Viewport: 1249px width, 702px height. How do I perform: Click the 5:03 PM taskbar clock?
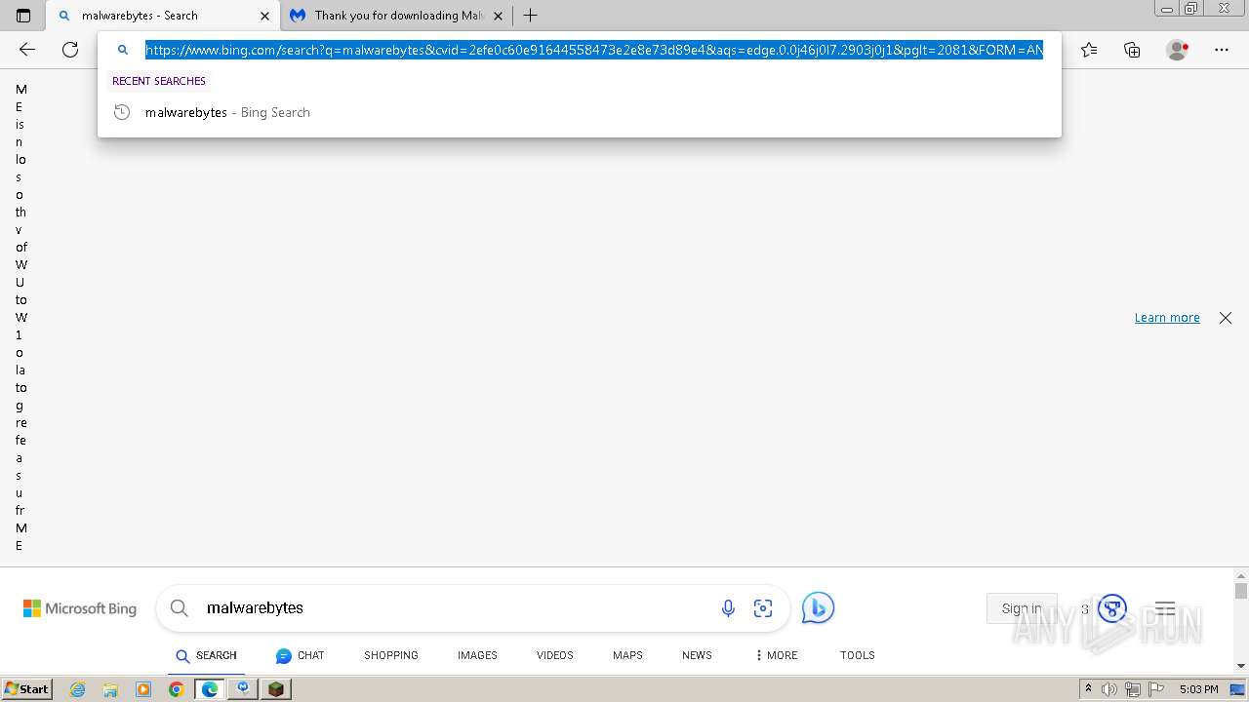[1198, 689]
